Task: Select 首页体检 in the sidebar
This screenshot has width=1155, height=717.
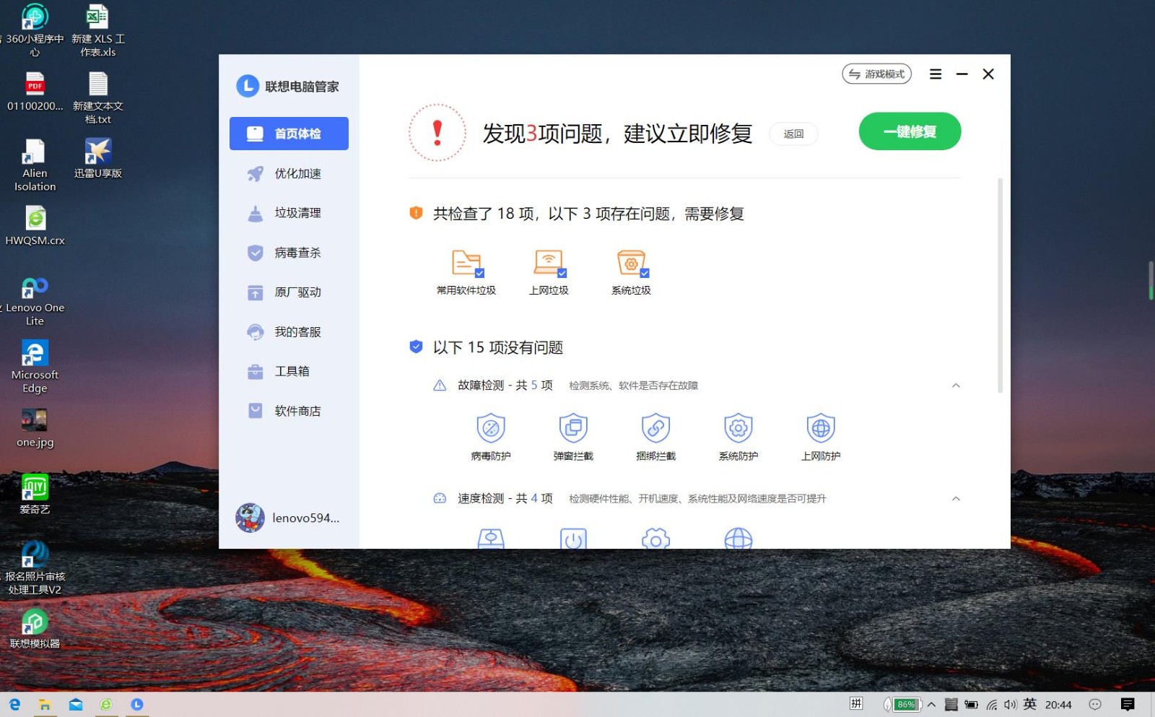Action: click(x=289, y=134)
